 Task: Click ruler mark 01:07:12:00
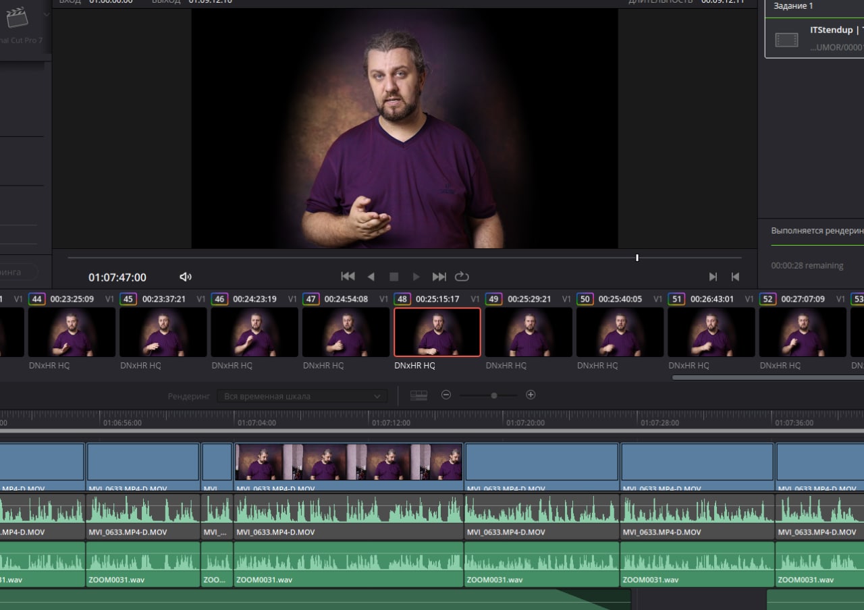click(391, 423)
